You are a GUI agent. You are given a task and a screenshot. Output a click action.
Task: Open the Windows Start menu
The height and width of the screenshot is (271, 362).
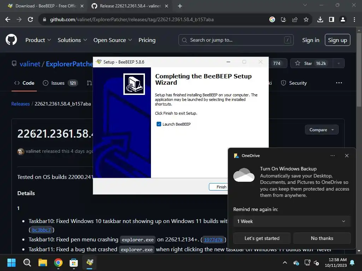[x=11, y=263]
